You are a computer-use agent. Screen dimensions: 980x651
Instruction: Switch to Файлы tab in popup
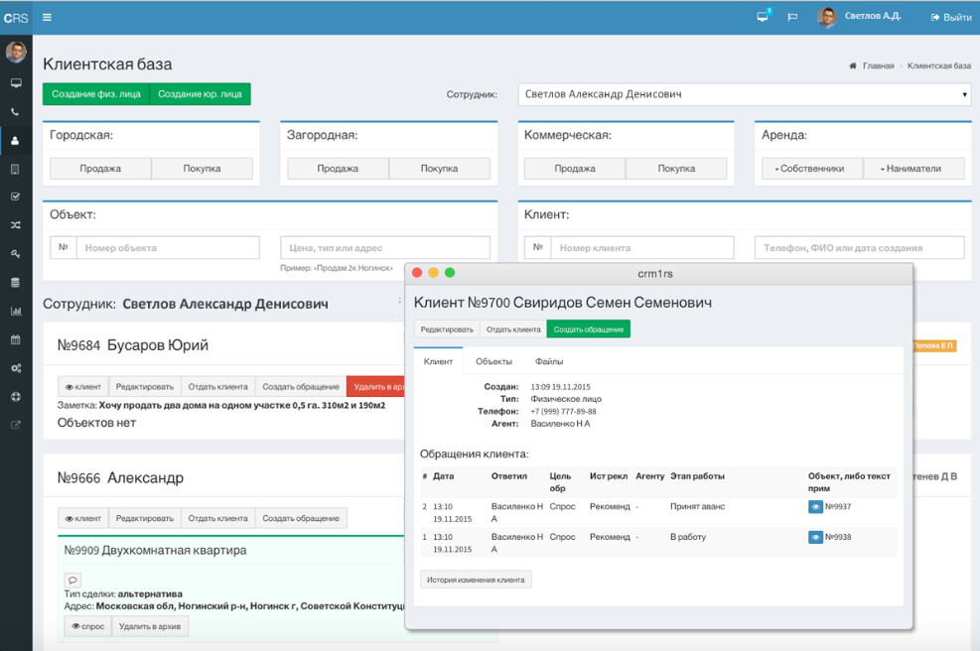[x=549, y=362]
